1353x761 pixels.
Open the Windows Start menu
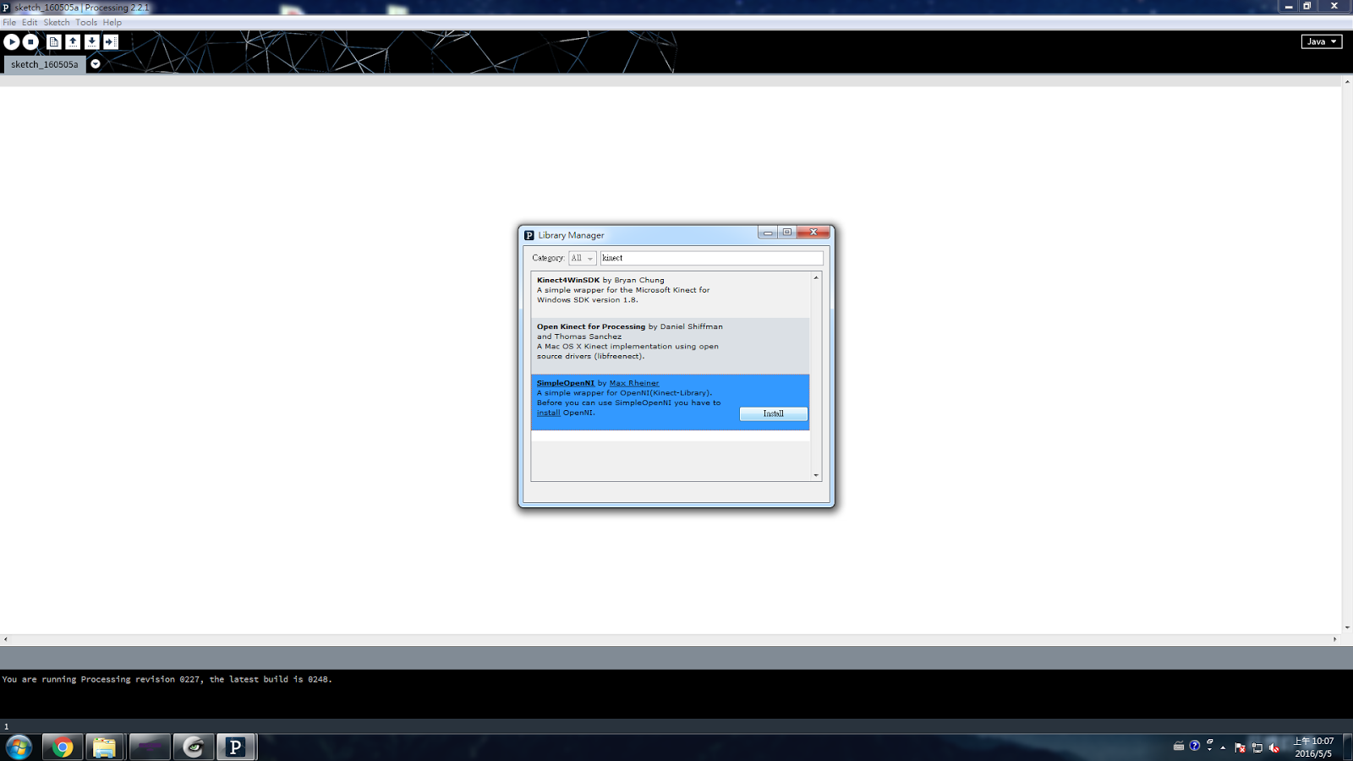19,747
